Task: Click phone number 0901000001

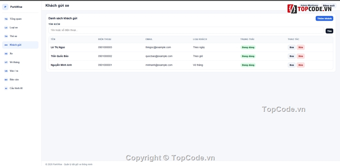Action: (105, 65)
